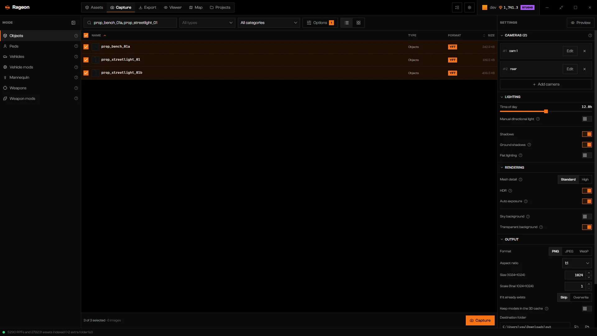The image size is (597, 336).
Task: Open the Viewer tab
Action: click(x=173, y=7)
